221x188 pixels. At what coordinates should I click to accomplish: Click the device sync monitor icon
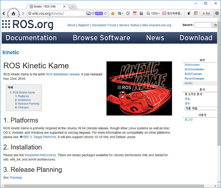pyautogui.click(x=88, y=13)
